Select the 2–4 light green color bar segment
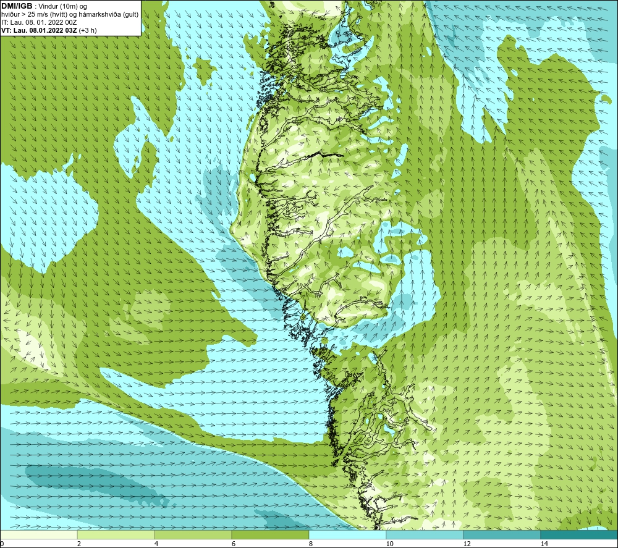The width and height of the screenshot is (618, 548). 116,534
